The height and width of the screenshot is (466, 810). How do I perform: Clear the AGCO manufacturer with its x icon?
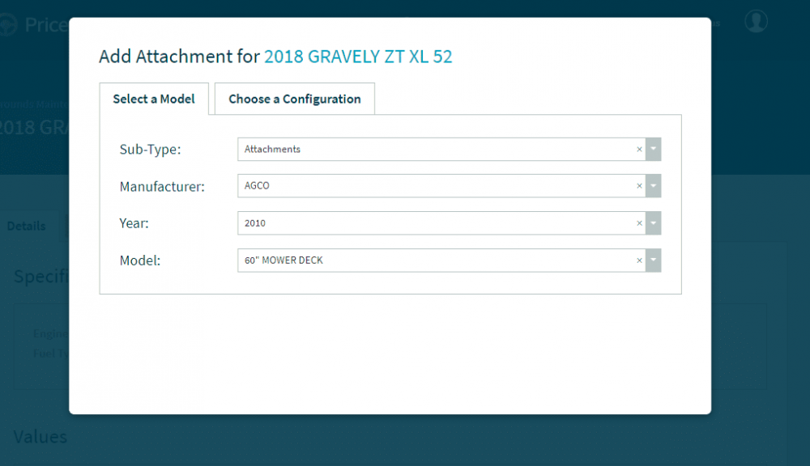638,186
